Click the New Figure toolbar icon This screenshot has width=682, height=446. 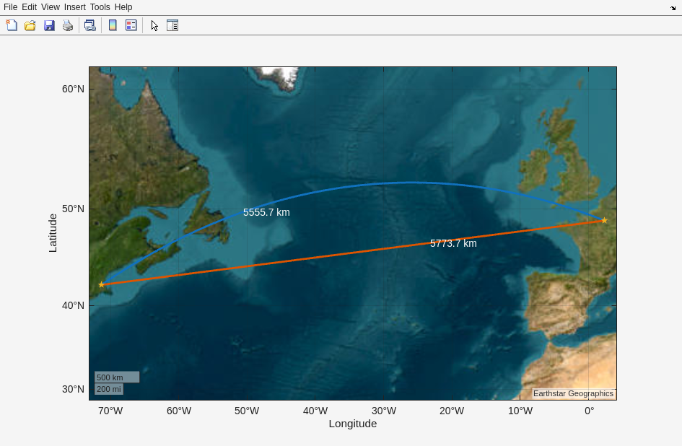pyautogui.click(x=12, y=25)
